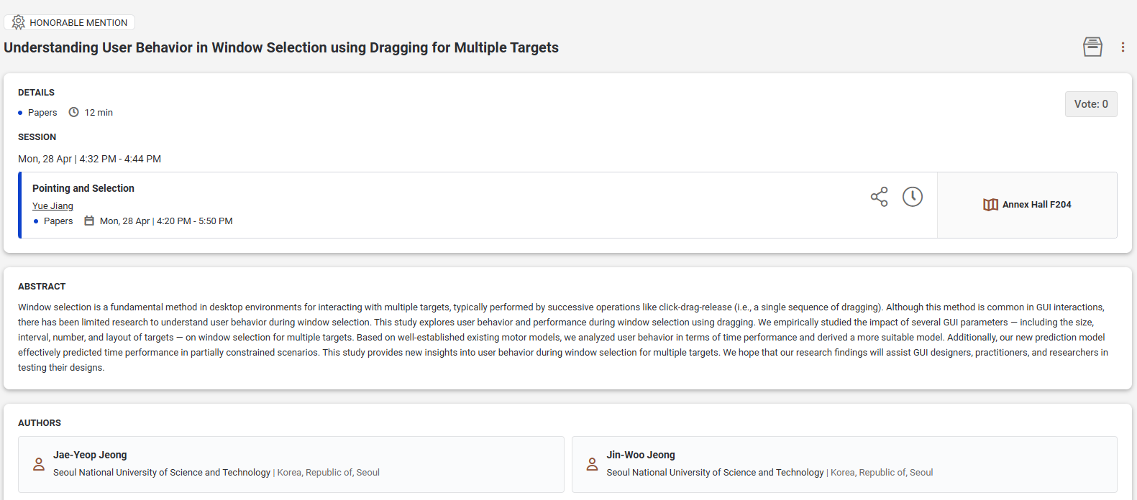1137x500 pixels.
Task: Click the map icon for Annex Hall F204
Action: pos(990,205)
